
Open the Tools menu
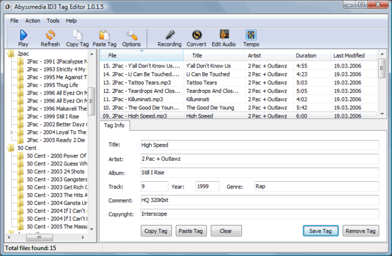tap(53, 21)
